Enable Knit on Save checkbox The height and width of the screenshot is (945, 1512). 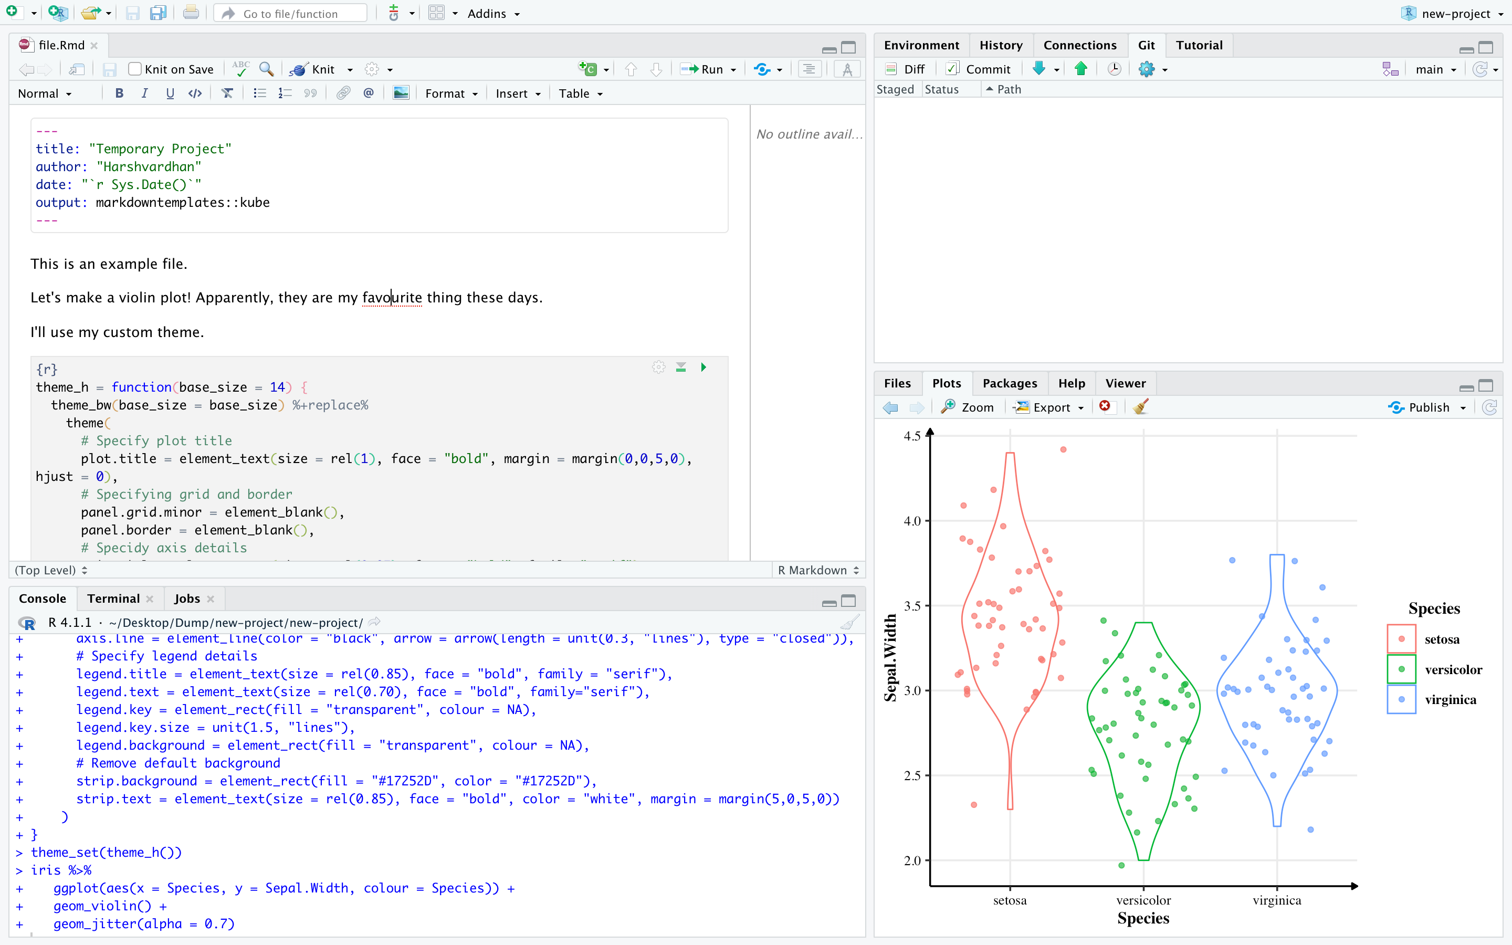point(135,69)
